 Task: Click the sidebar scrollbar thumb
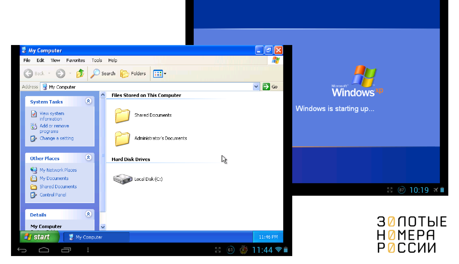point(103,155)
